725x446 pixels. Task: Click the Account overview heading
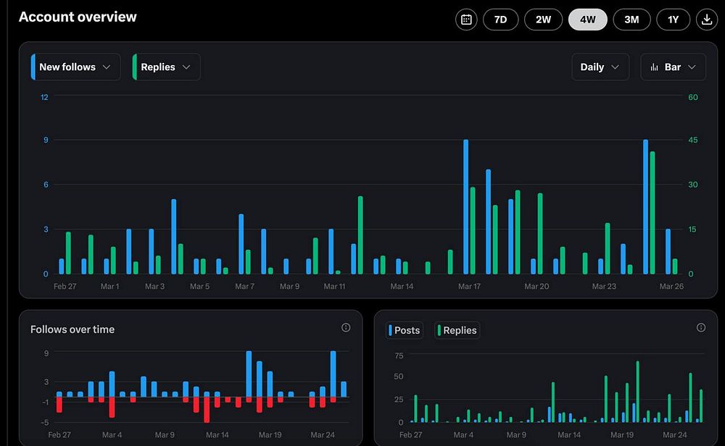coord(78,17)
